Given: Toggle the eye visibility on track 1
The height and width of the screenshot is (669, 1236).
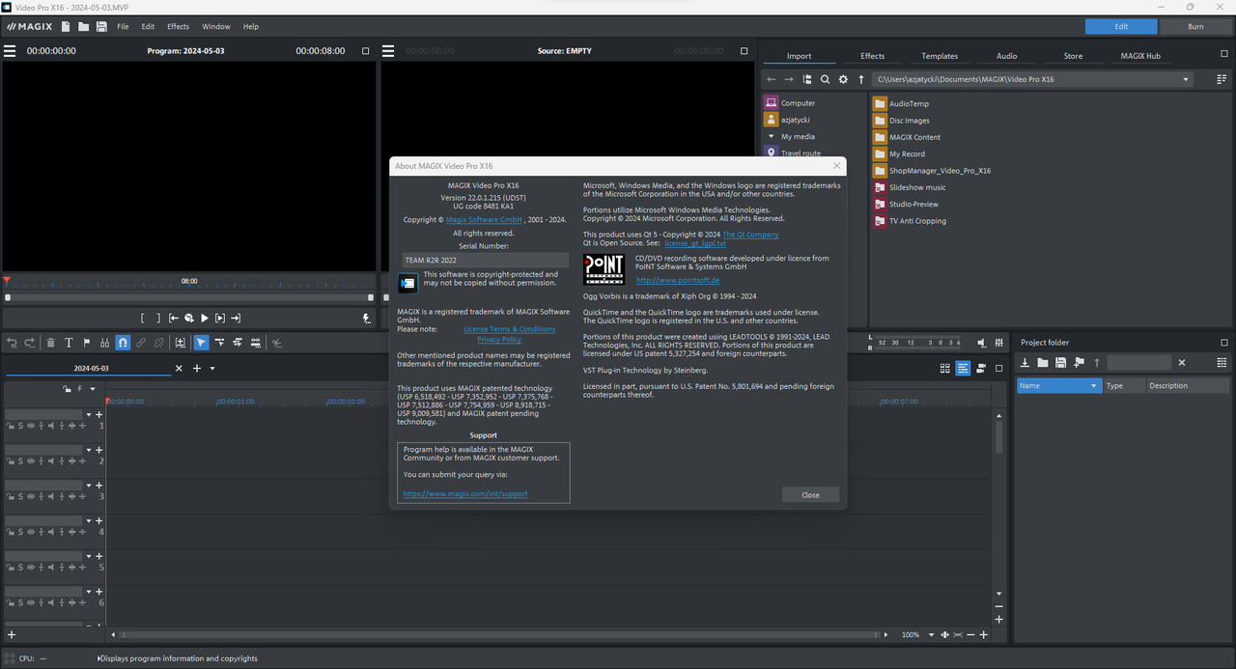Looking at the screenshot, I should (31, 426).
